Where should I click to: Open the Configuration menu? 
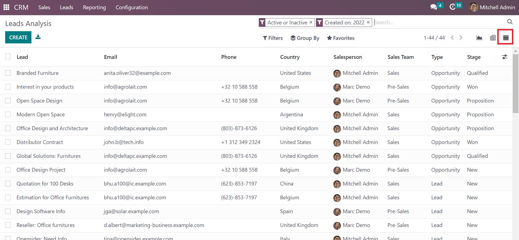[132, 7]
